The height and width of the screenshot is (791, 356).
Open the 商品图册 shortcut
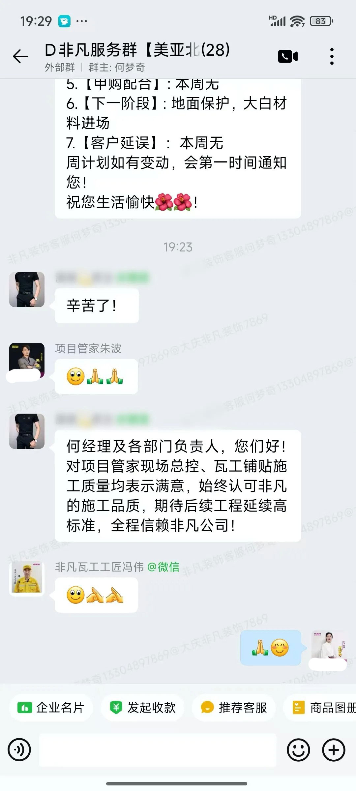tap(320, 708)
